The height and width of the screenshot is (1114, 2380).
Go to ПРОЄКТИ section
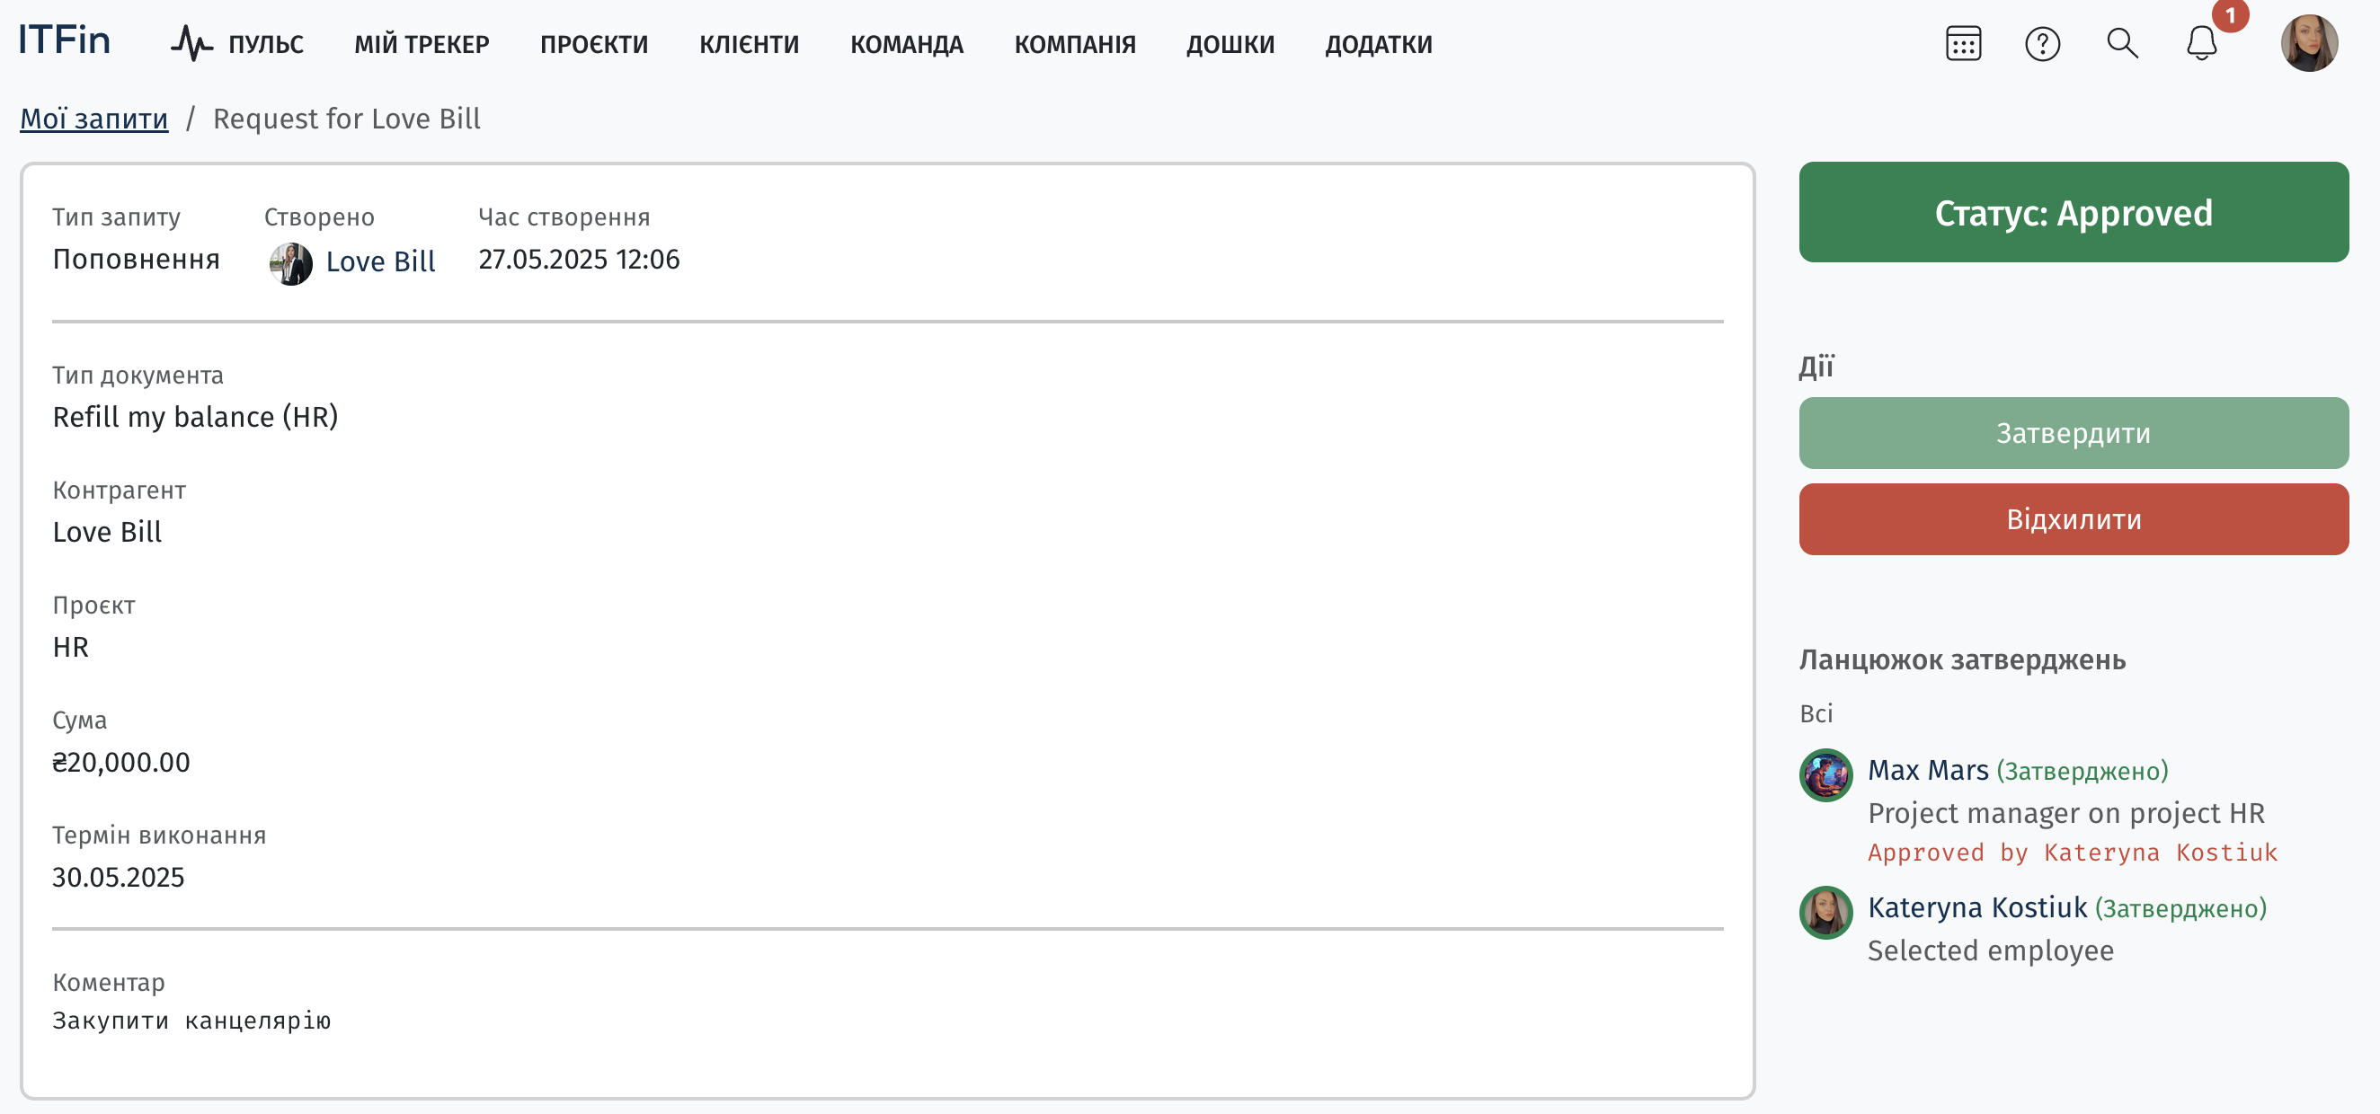594,44
